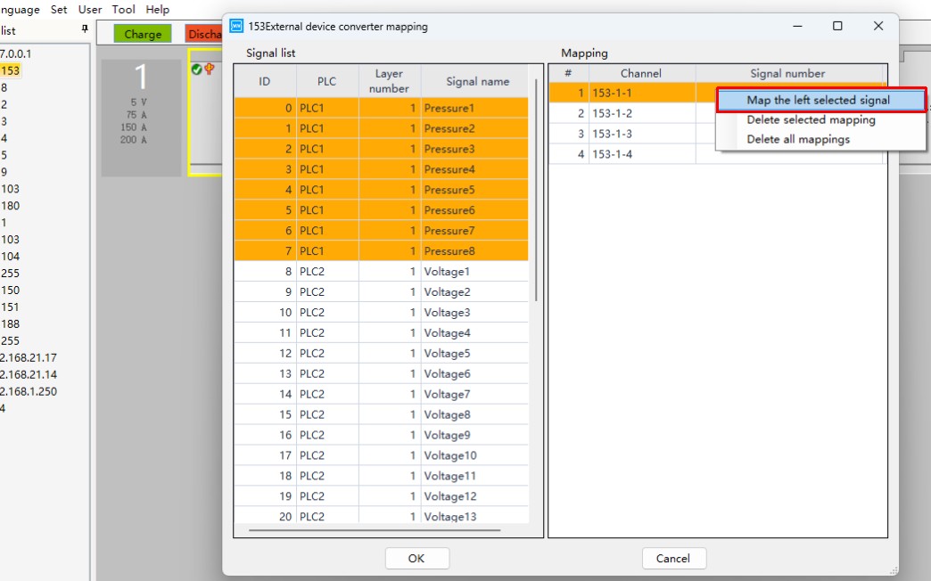Select 'Delete selected mapping' from context menu
Image resolution: width=931 pixels, height=581 pixels.
[x=811, y=120]
